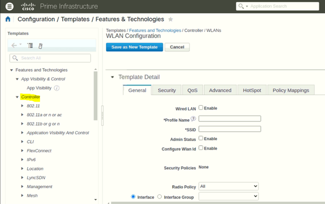The width and height of the screenshot is (325, 204).
Task: Open the hamburger main menu
Action: (9, 6)
